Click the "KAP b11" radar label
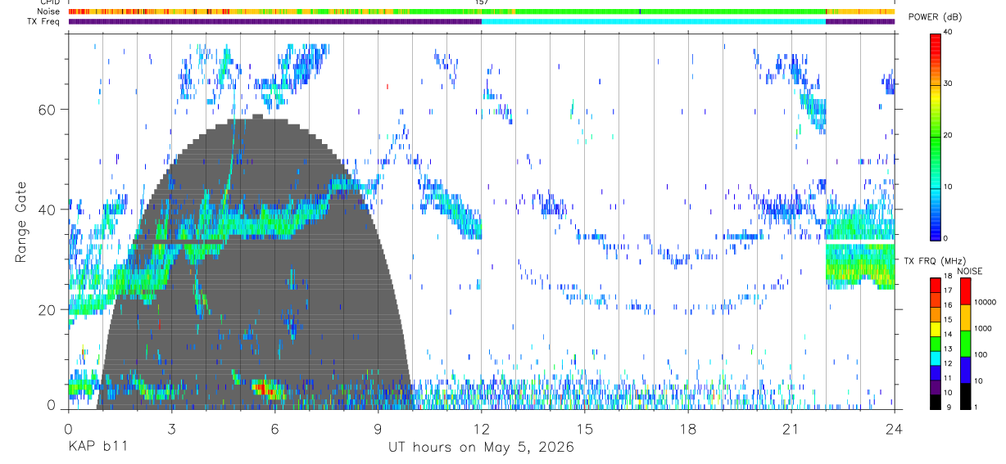 point(97,448)
